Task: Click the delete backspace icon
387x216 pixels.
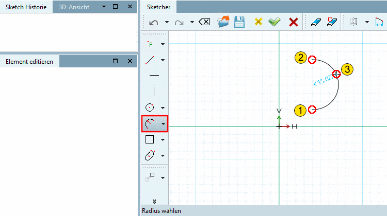Action: pos(205,22)
